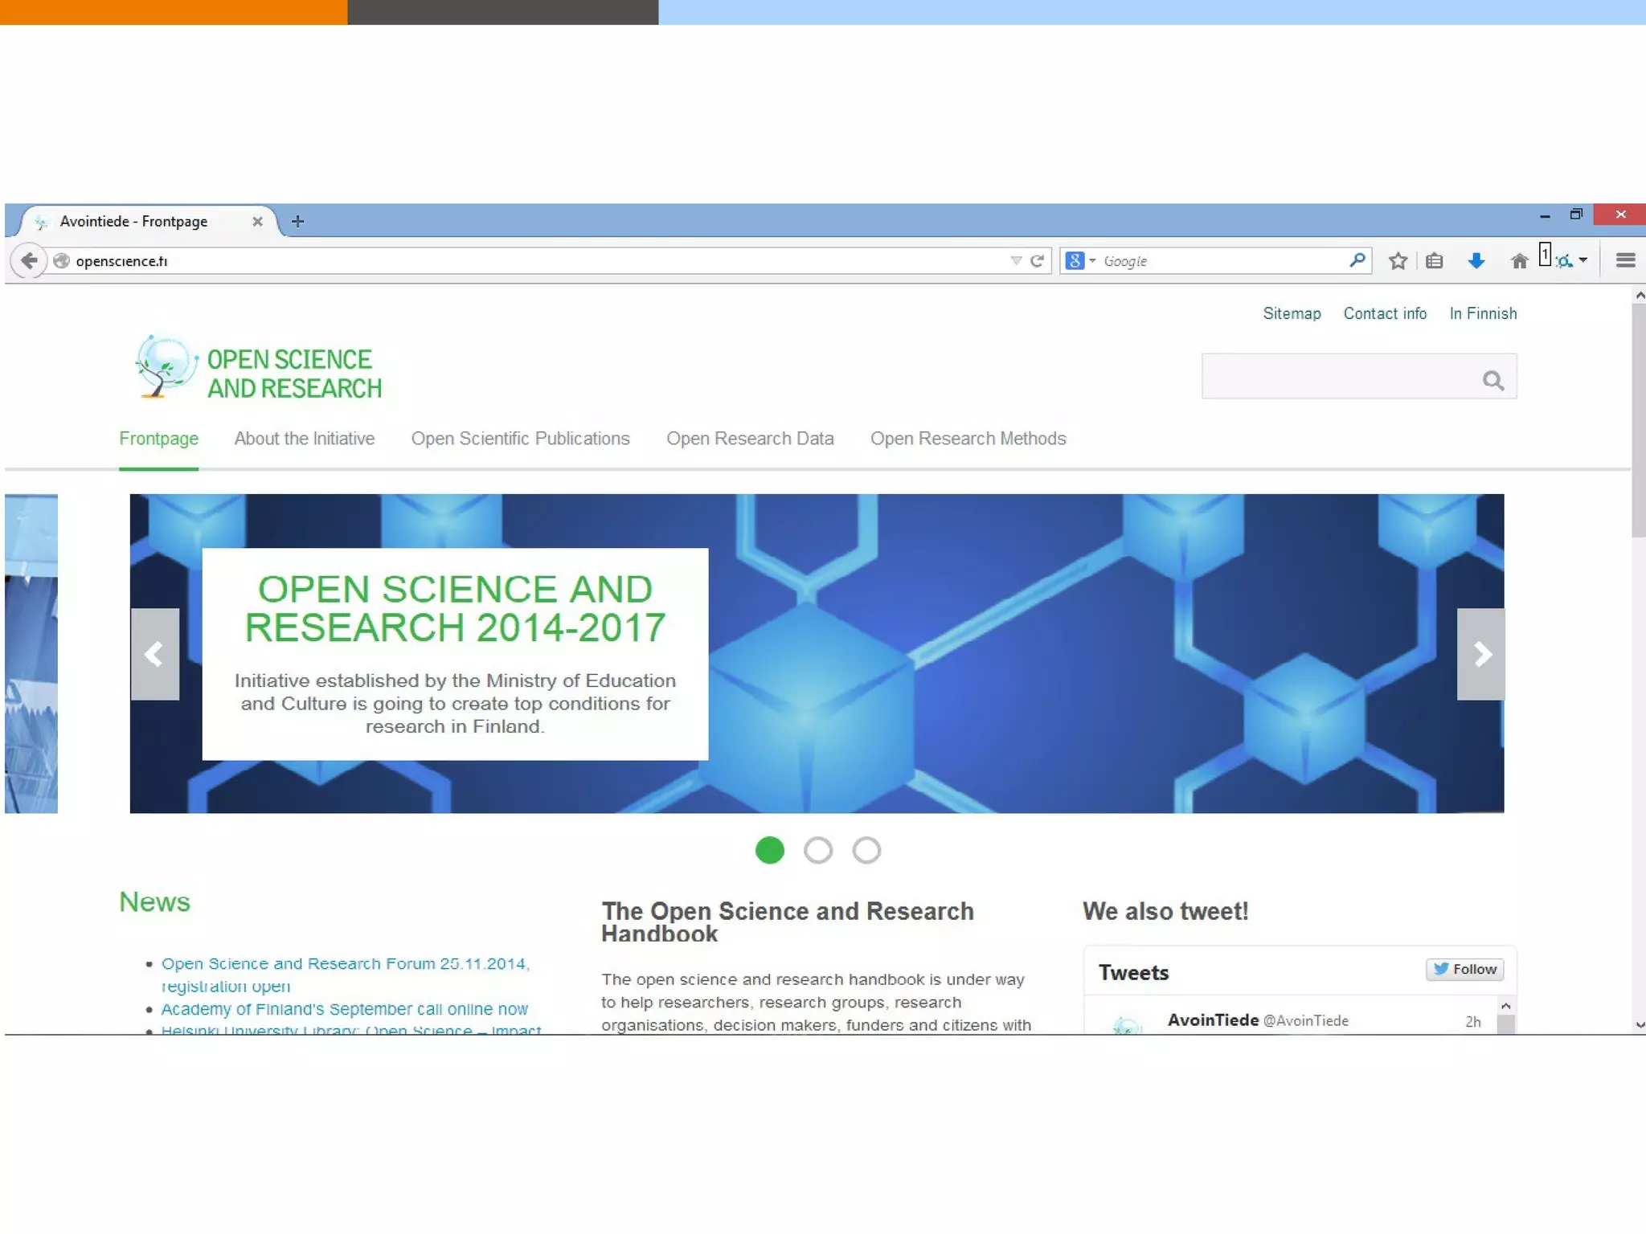Open a new tab with plus button

click(x=297, y=221)
